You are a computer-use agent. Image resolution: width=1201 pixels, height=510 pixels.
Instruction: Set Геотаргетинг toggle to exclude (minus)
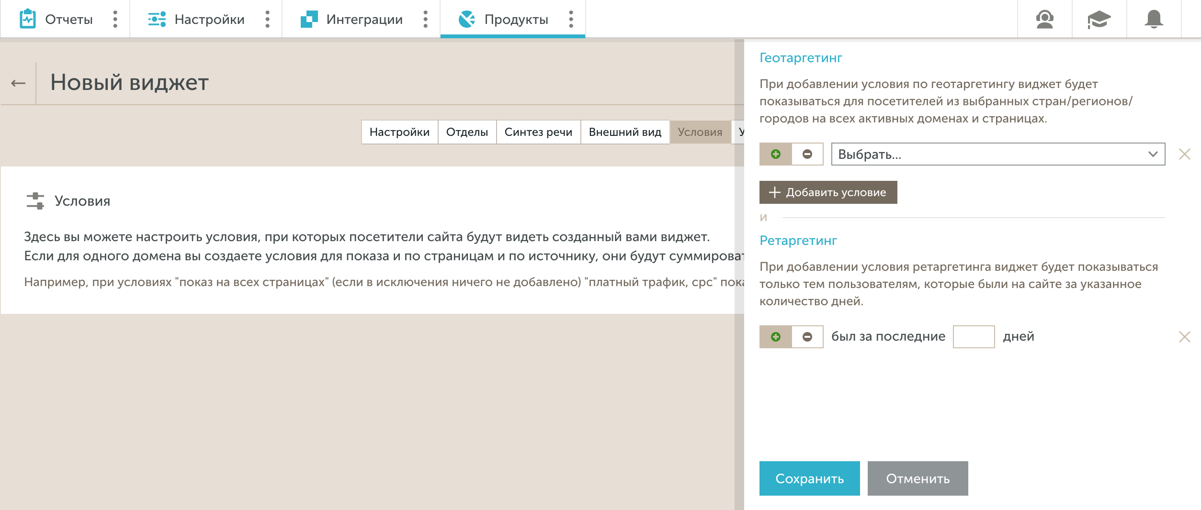(x=807, y=154)
